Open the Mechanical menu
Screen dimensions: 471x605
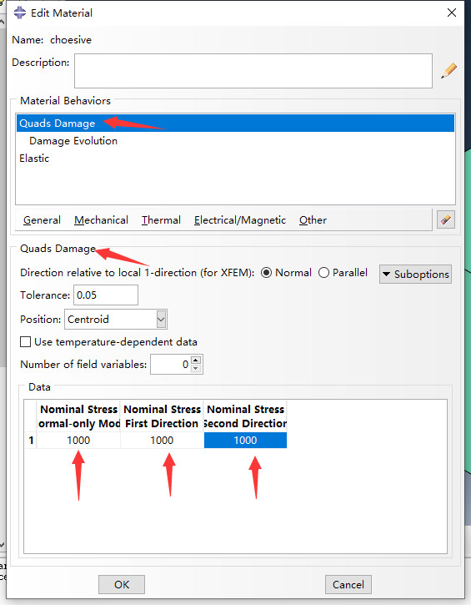point(102,220)
